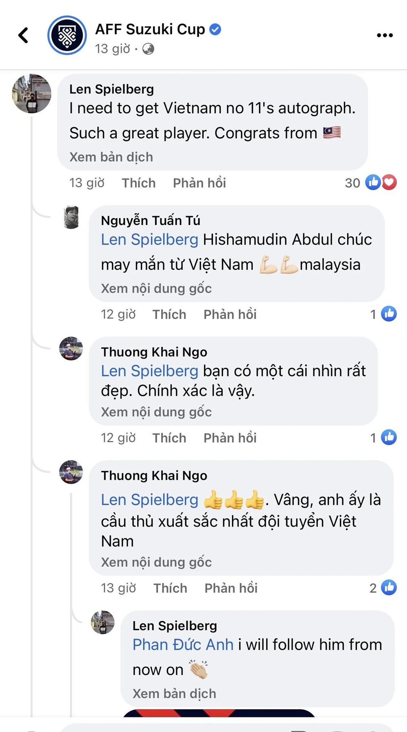The height and width of the screenshot is (732, 407).
Task: Like Nguyễn Tuấn Tú's reply with Thích
Action: click(x=169, y=314)
